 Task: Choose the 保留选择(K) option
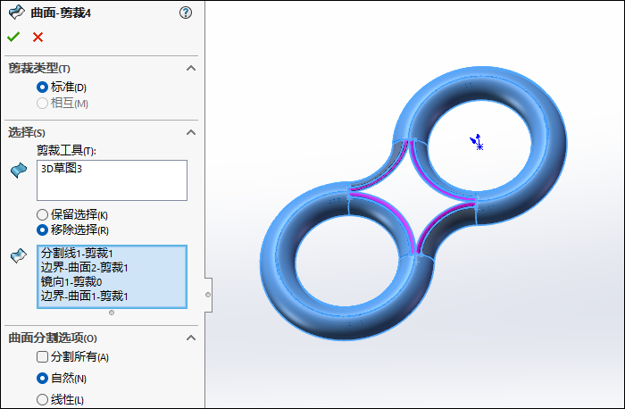coord(42,215)
